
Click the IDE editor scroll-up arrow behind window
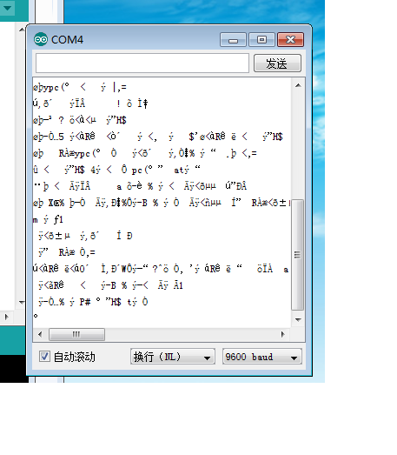(x=22, y=30)
